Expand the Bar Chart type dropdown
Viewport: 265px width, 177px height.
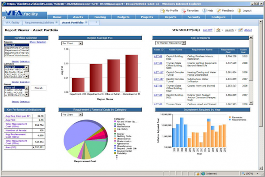[72, 44]
